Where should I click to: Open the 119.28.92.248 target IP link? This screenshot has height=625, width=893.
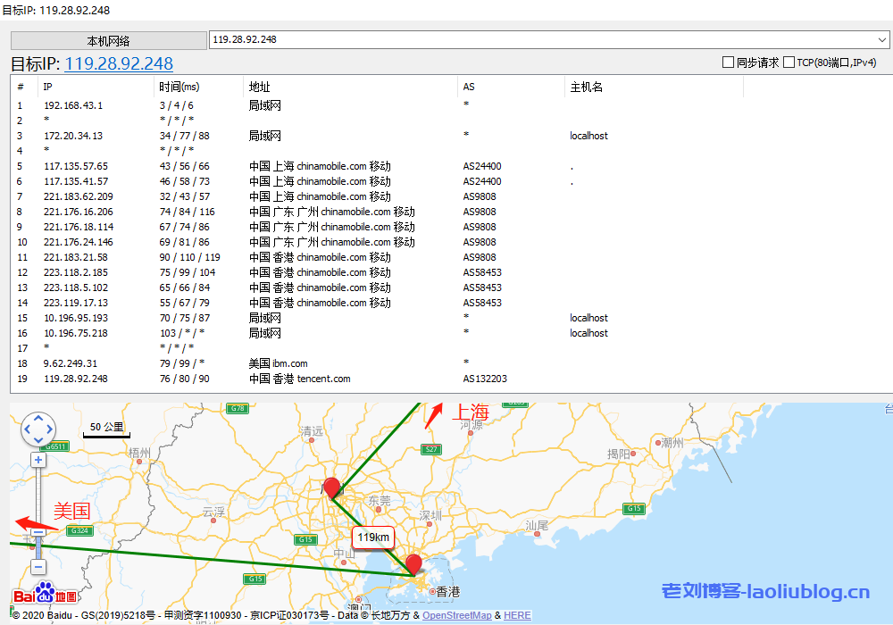[119, 63]
